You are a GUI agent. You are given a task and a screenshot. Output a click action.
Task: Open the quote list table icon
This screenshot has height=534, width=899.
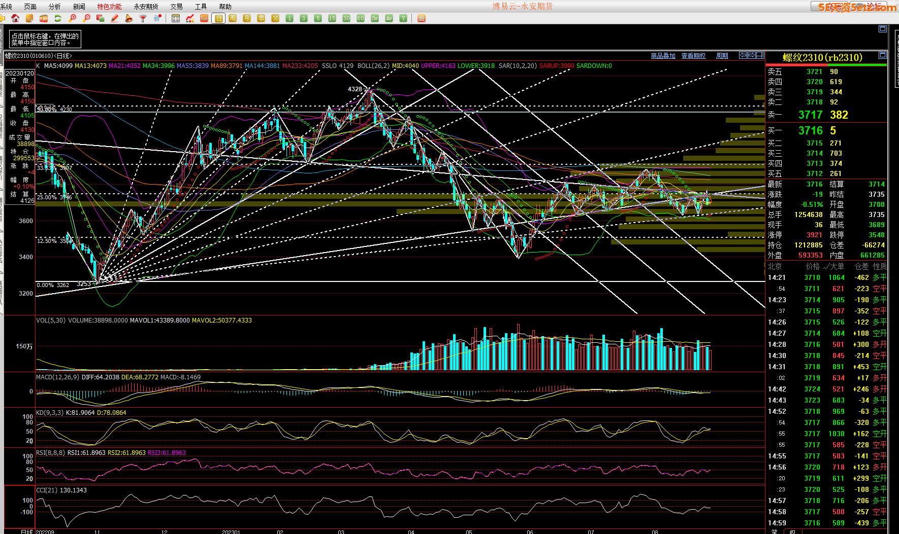[176, 18]
